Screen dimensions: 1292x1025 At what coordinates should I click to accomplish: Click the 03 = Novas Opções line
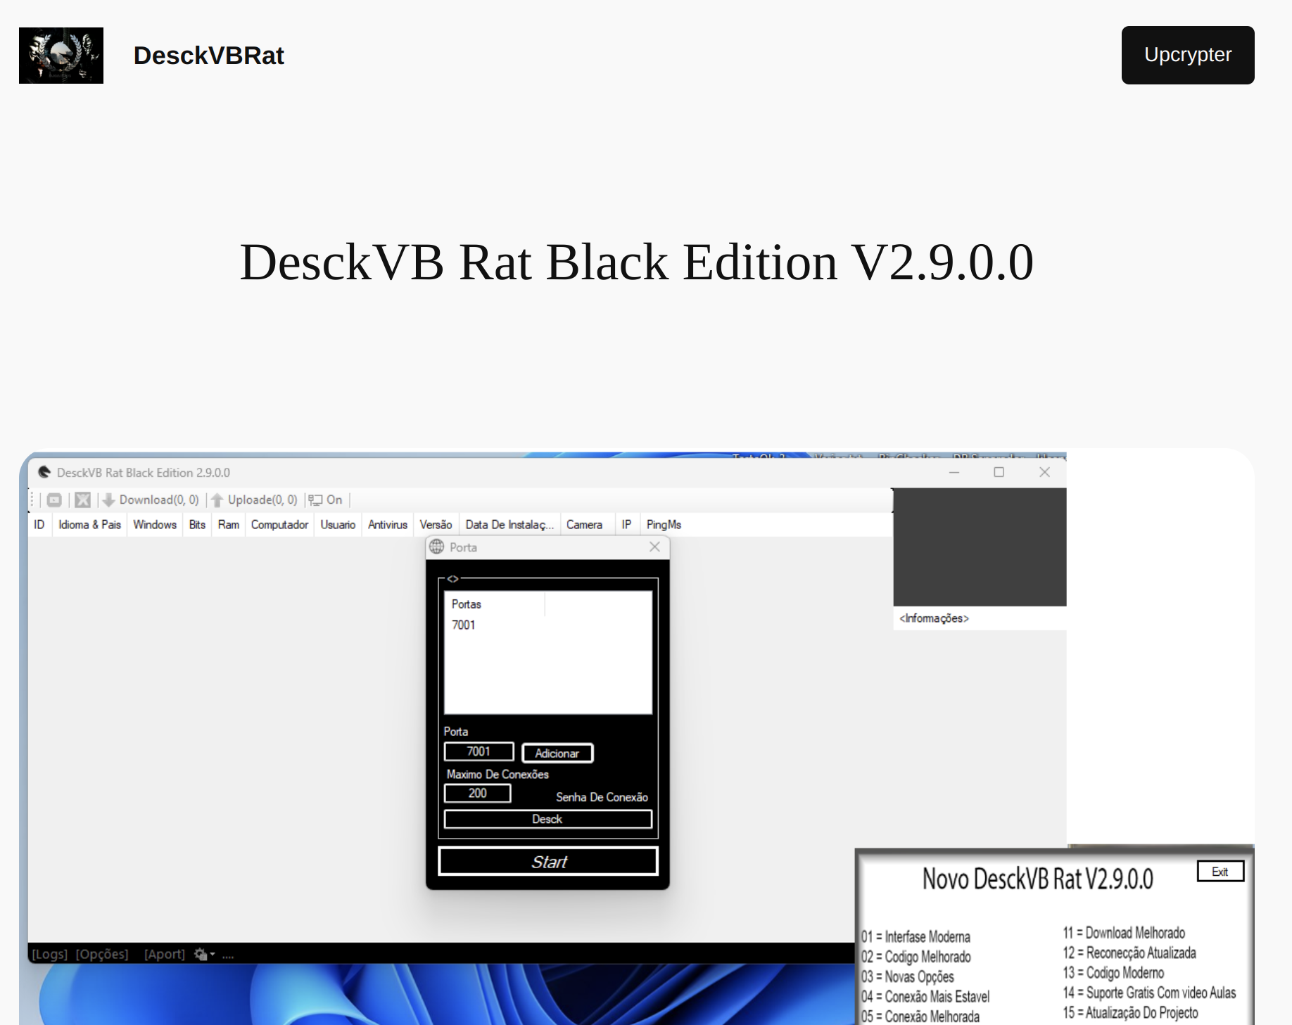(907, 977)
